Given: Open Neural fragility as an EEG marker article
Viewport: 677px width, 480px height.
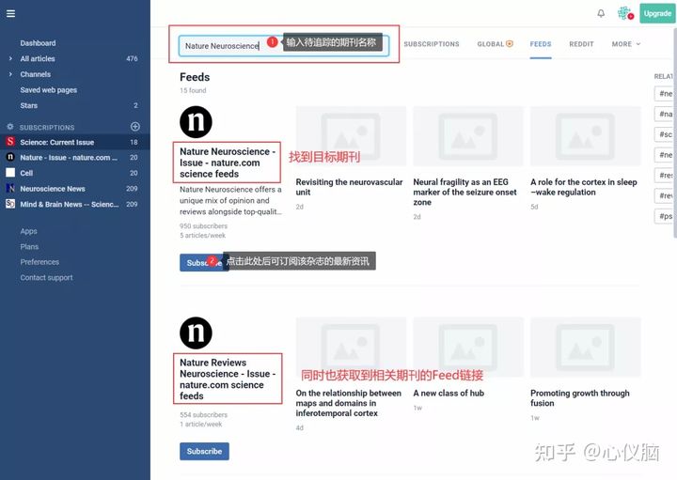Looking at the screenshot, I should click(465, 192).
